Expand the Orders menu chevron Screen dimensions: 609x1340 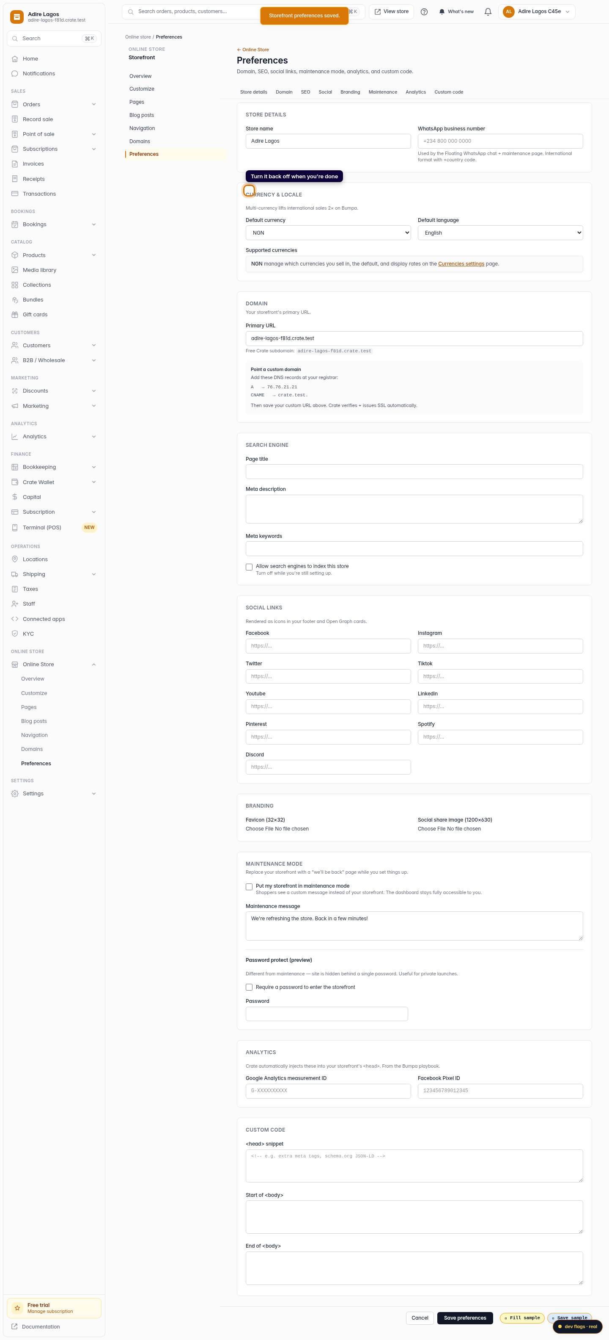coord(94,104)
